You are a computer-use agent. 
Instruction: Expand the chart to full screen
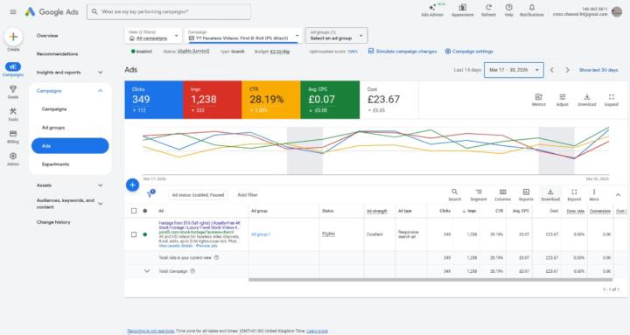611,97
